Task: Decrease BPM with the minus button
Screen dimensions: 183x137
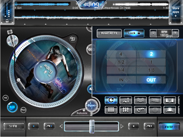Action: click(x=153, y=33)
